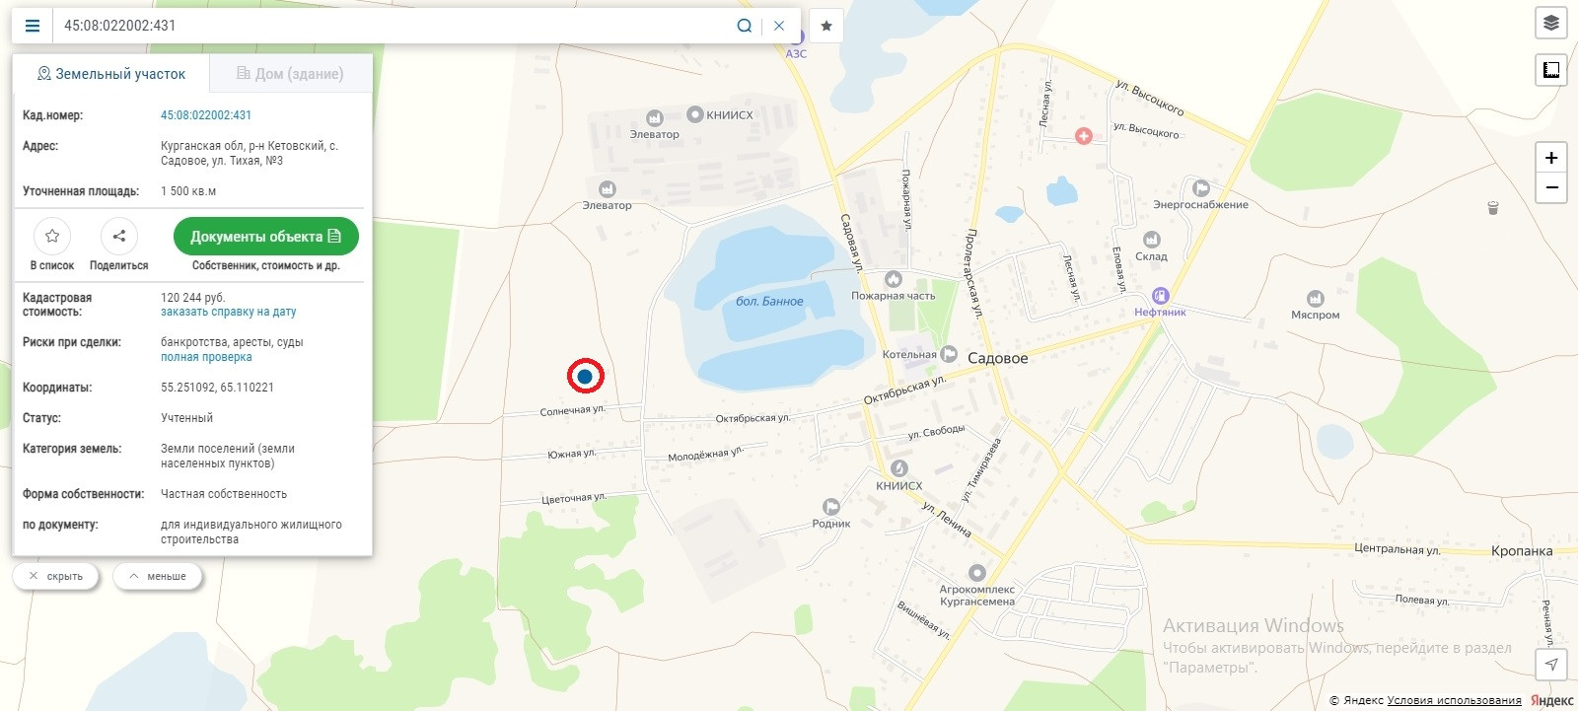
Task: Open полная проверка link
Action: (206, 357)
